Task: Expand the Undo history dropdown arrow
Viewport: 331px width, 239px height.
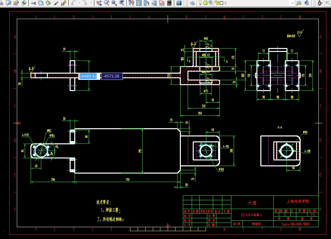Action: [80, 3]
